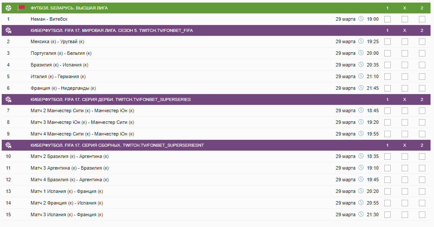Click the clock icon for the 21:30 match
Screen dimensions: 434x227
coord(361,214)
